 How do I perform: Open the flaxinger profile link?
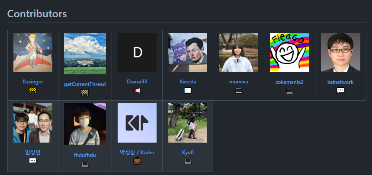(33, 82)
